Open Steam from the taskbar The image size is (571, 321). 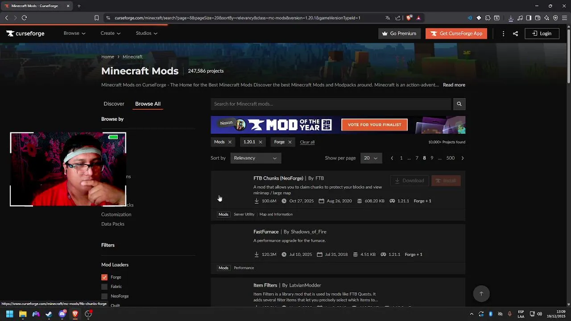point(49,314)
